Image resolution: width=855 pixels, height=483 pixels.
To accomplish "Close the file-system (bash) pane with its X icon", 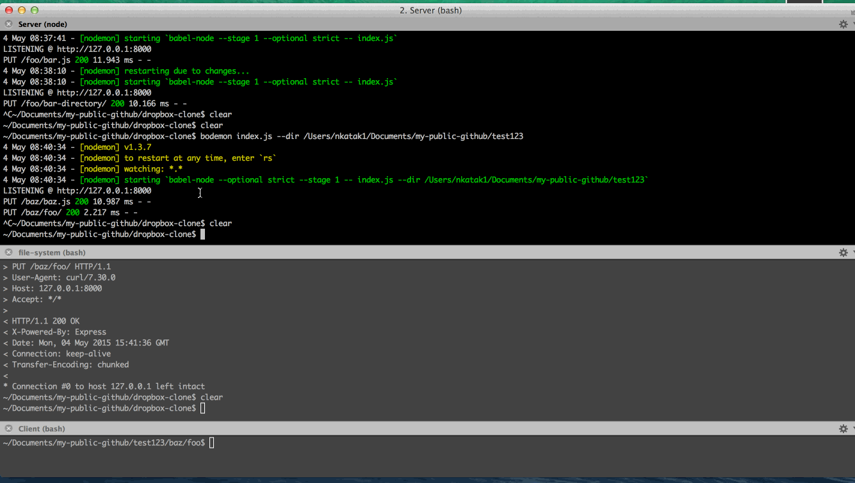I will coord(8,252).
